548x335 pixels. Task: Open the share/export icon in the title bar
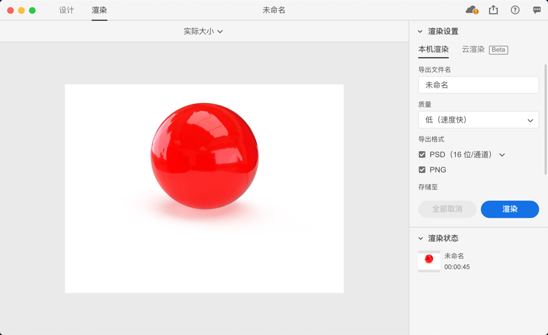click(x=494, y=10)
